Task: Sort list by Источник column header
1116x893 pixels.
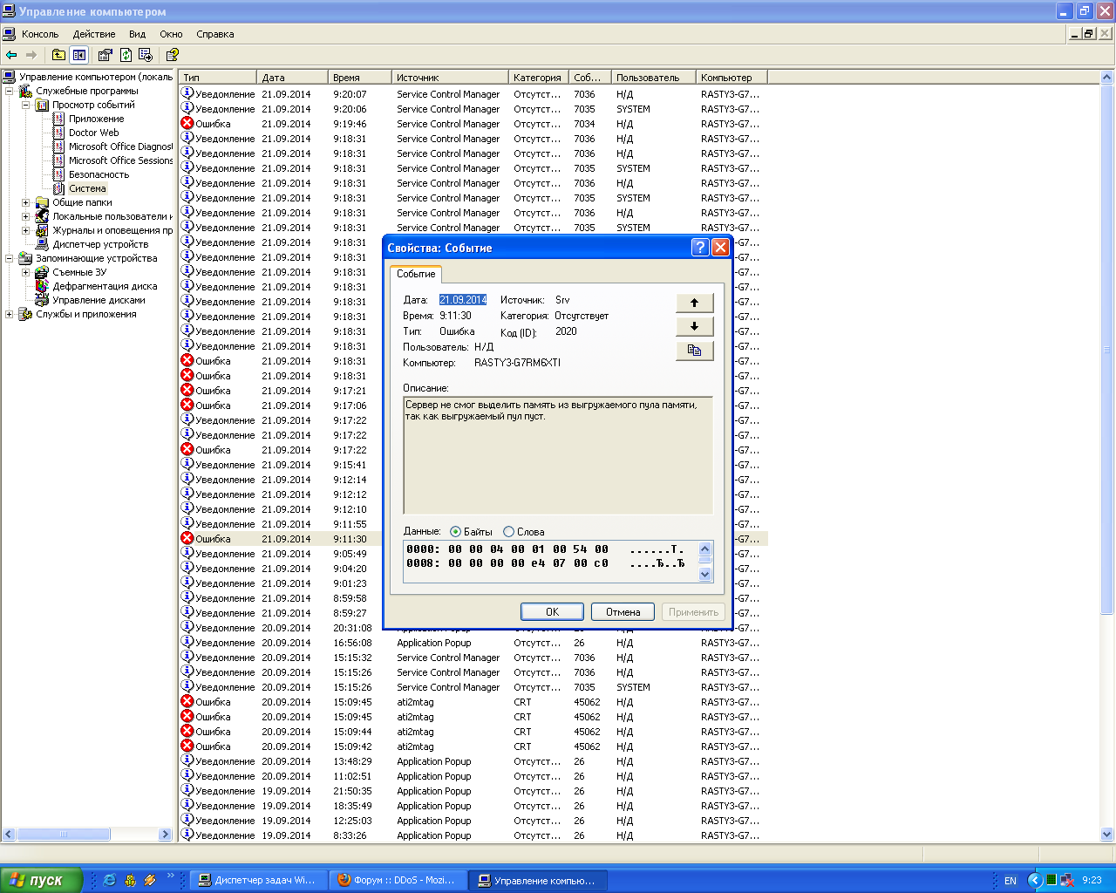Action: pyautogui.click(x=450, y=78)
